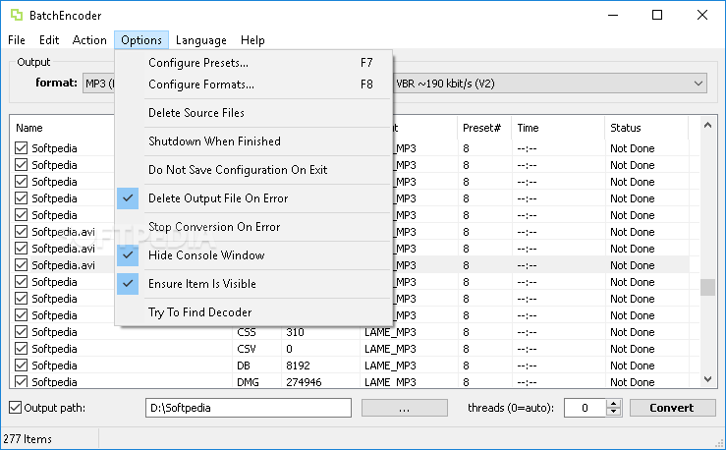Click the CSS type cell
The image size is (726, 450).
pos(247,332)
